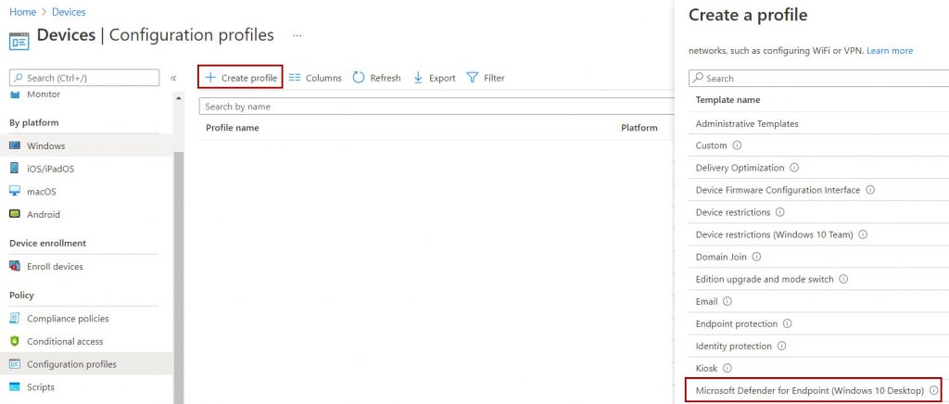Viewport: 949px width, 404px height.
Task: Show info for Email template
Action: pos(727,301)
